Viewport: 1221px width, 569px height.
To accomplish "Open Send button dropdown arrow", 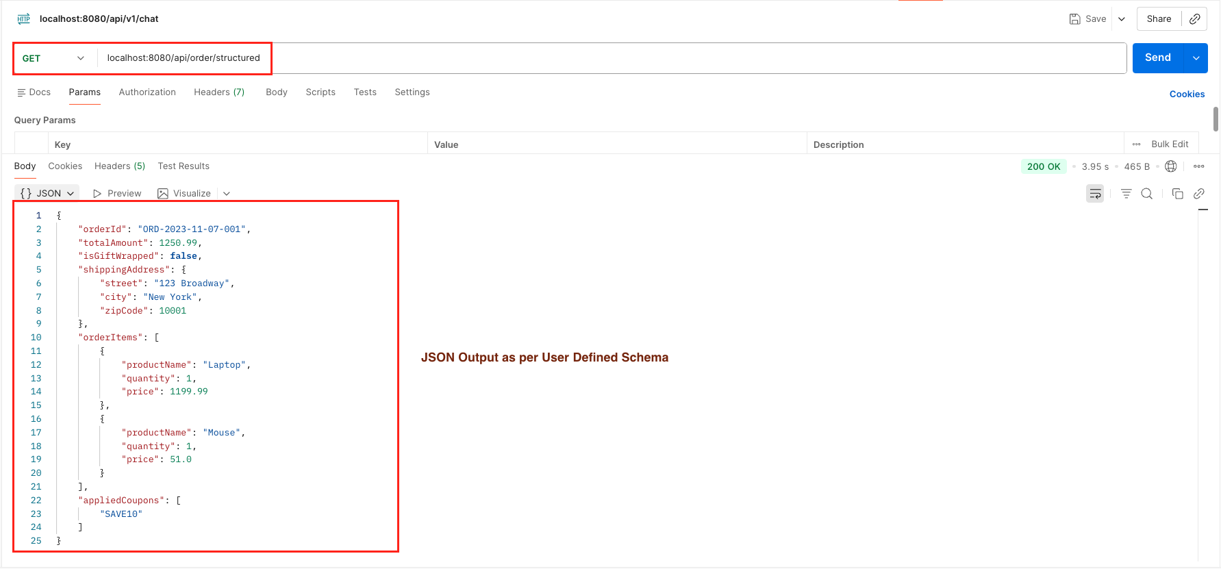I will coord(1196,58).
